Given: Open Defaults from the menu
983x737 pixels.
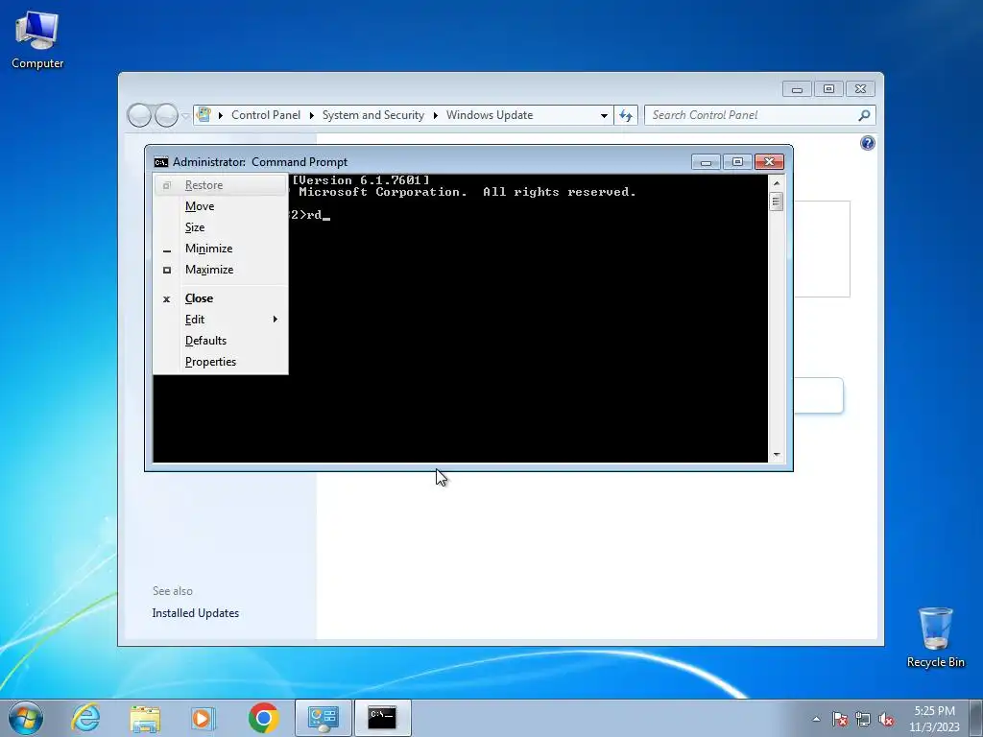Looking at the screenshot, I should 221,341.
